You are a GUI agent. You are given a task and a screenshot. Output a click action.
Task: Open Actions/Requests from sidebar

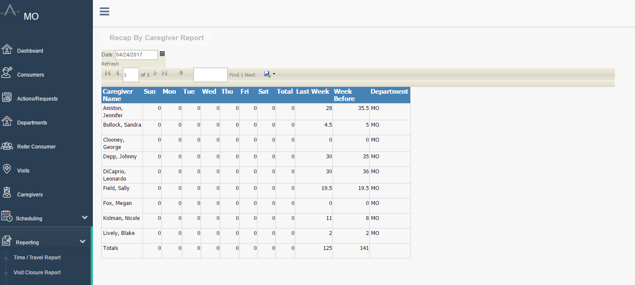point(37,99)
